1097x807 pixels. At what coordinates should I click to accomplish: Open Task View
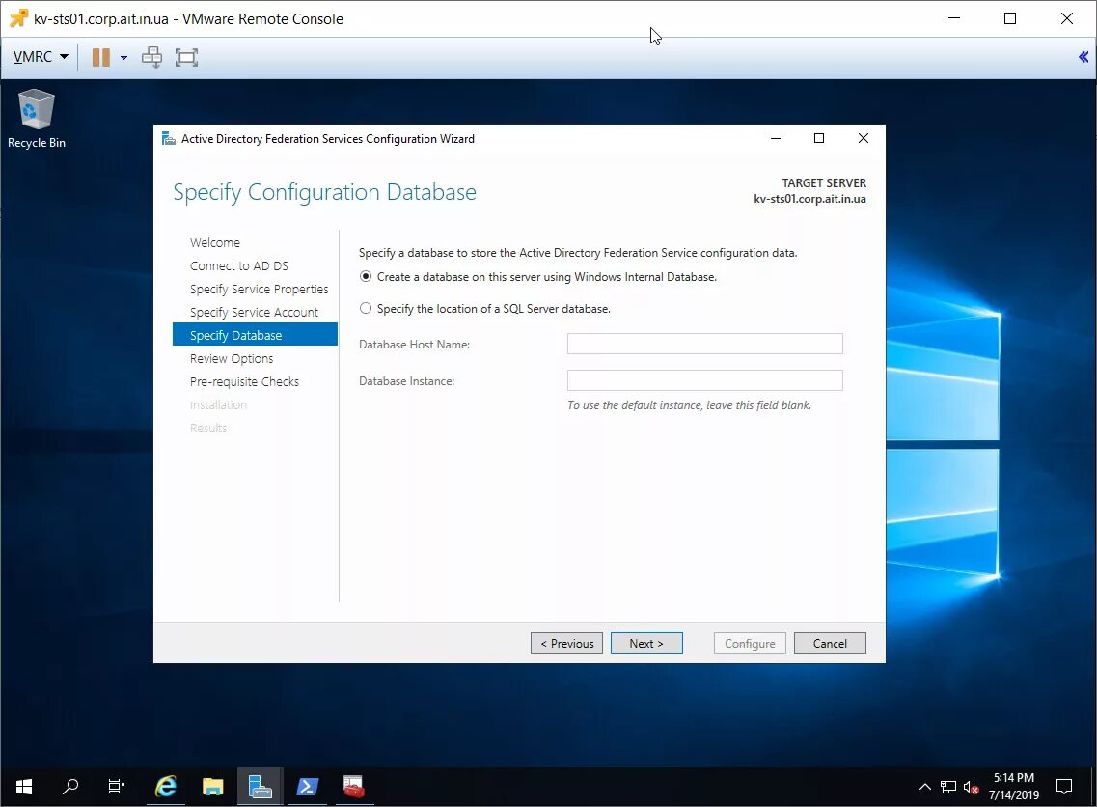tap(116, 787)
